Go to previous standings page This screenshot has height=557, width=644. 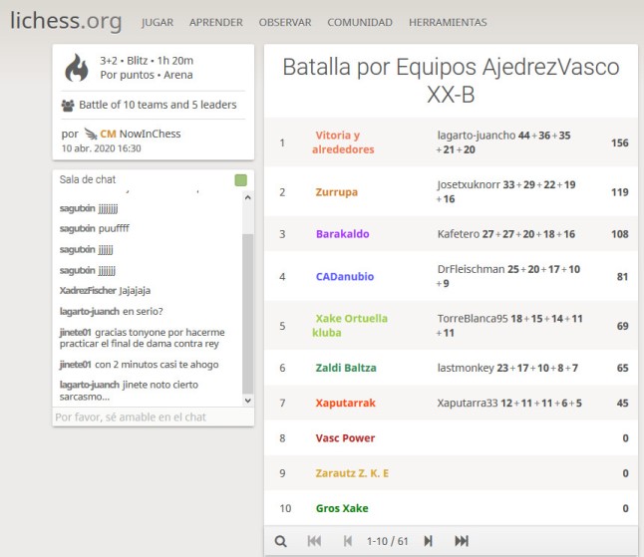[347, 541]
